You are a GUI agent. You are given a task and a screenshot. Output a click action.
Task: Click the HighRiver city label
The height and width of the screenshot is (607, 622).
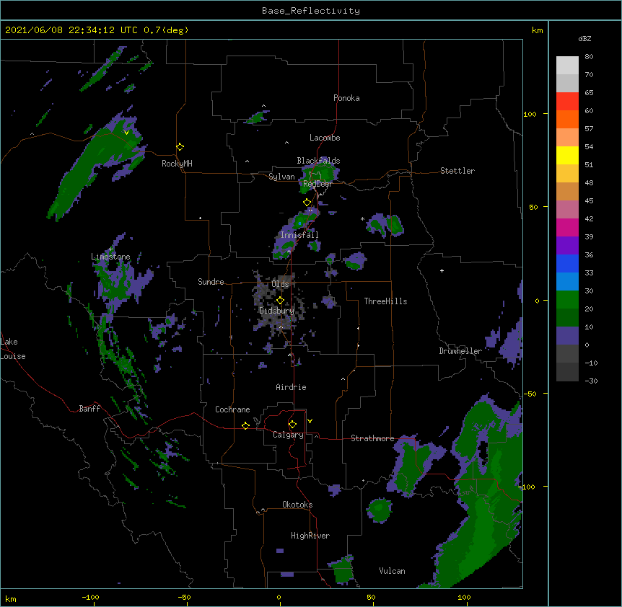pyautogui.click(x=310, y=536)
